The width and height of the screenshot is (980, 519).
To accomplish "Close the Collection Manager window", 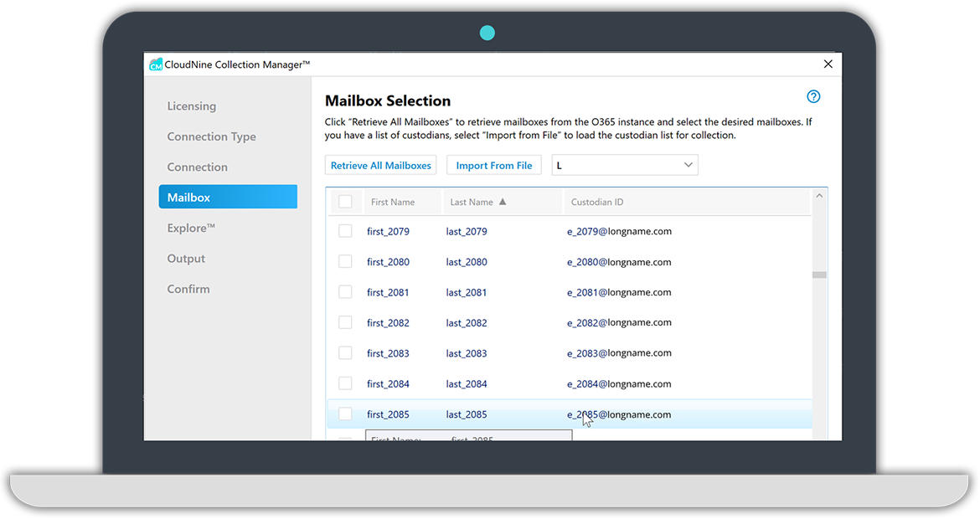I will click(828, 64).
